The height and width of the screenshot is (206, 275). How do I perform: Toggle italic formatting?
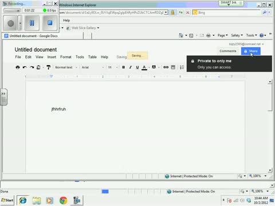point(131,67)
